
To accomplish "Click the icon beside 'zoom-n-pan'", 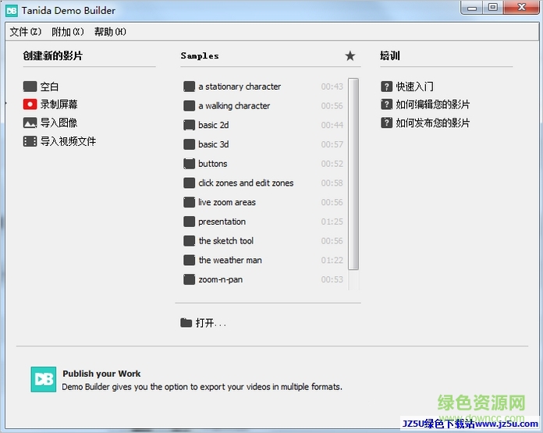I will (x=189, y=279).
